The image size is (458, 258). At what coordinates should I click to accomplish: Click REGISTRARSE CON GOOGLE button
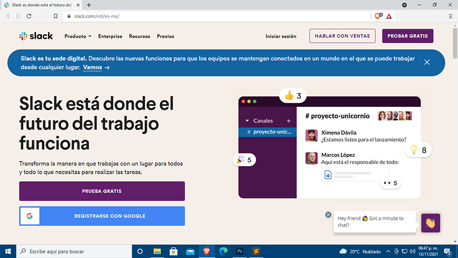pyautogui.click(x=102, y=216)
